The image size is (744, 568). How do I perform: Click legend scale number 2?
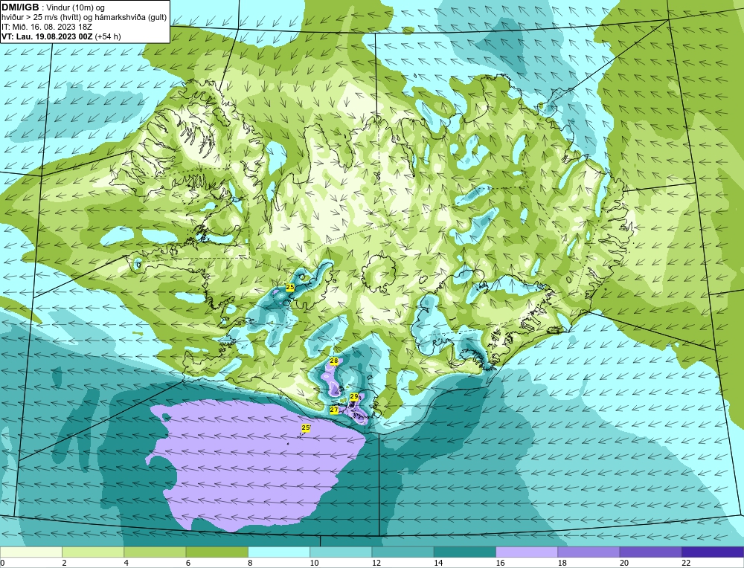(64, 564)
